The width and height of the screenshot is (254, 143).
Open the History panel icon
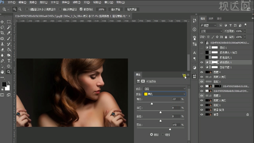click(x=195, y=21)
